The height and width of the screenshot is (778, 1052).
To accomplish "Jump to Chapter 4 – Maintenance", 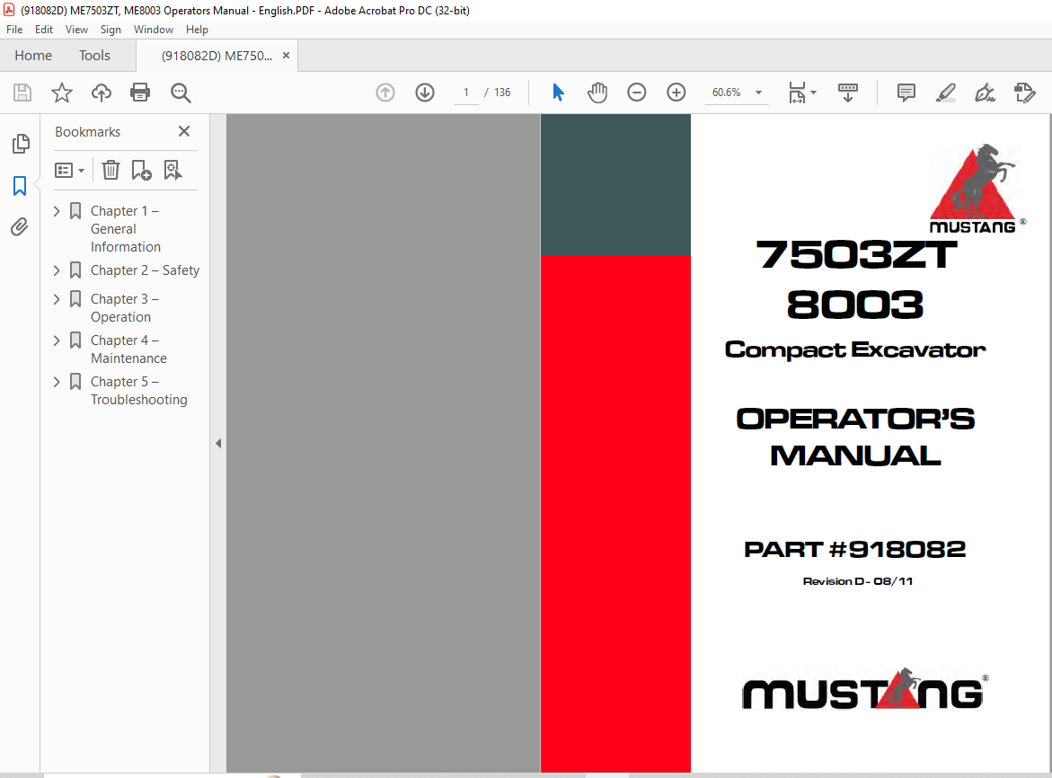I will pos(128,349).
